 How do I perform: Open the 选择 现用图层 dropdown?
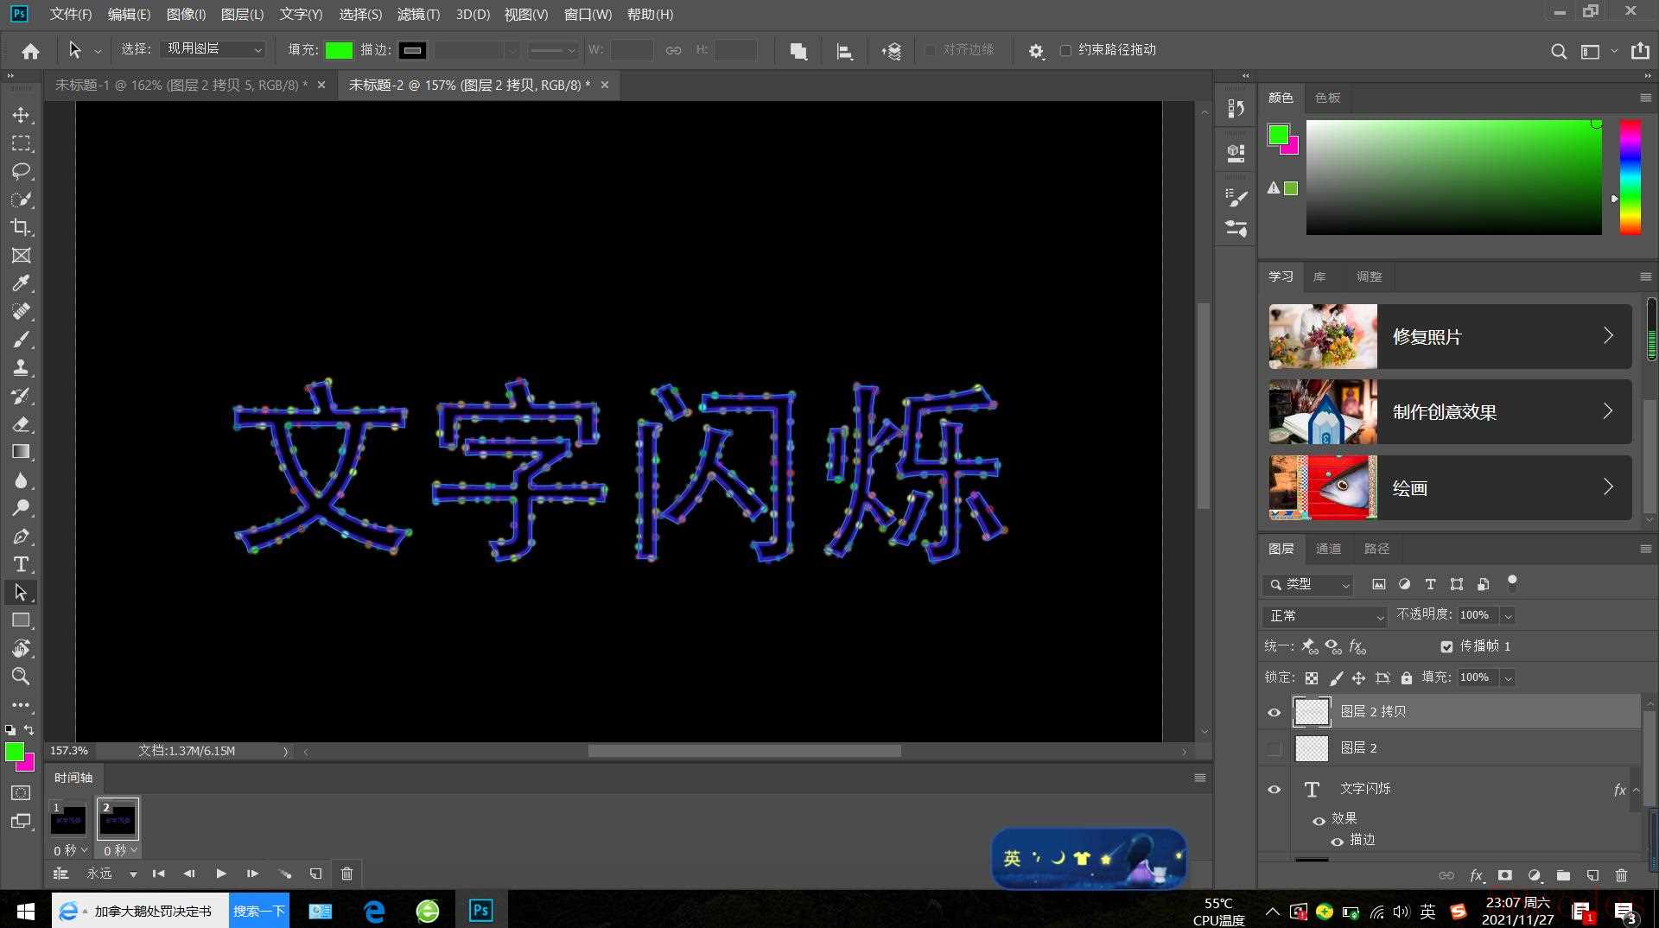pos(213,49)
